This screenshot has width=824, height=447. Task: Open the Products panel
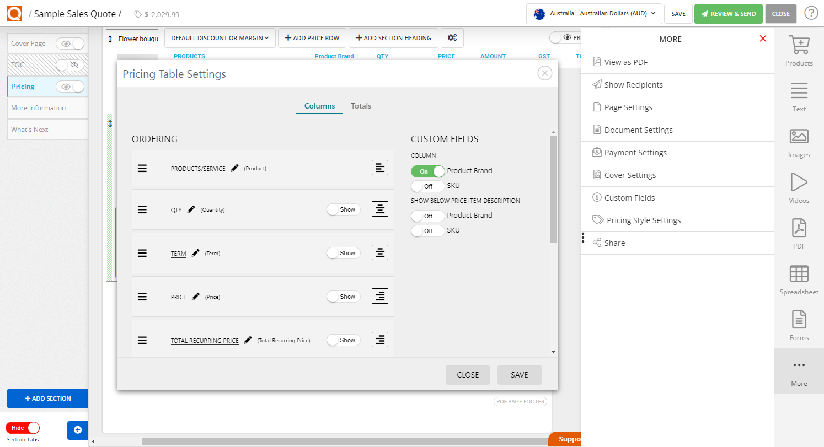(x=799, y=50)
